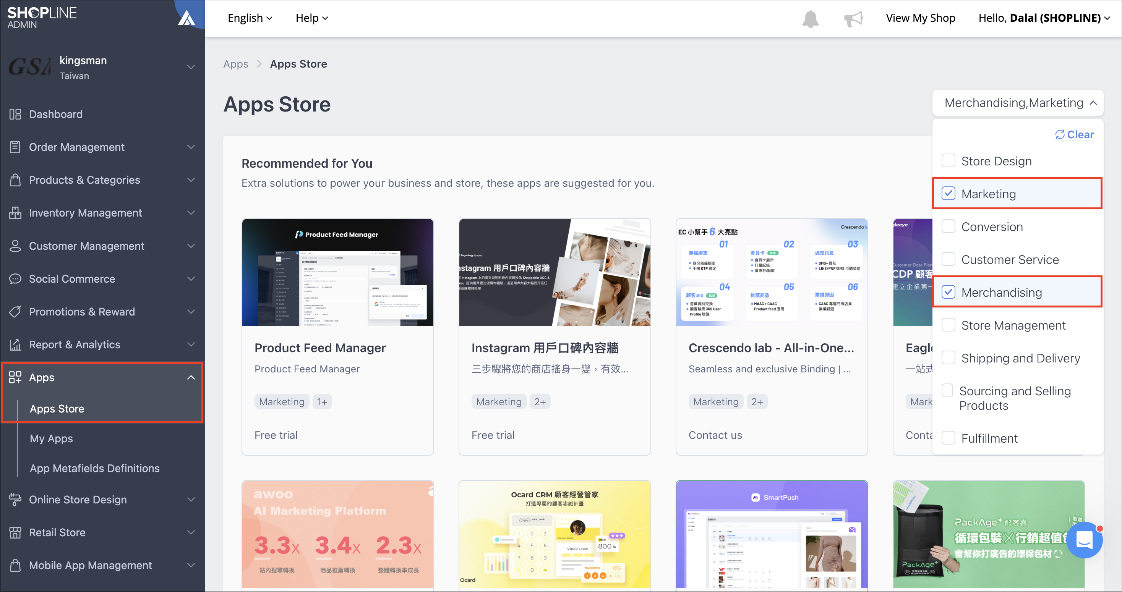Screen dimensions: 1122x592
Task: Click the 2+ tag on Crescendo lab card
Action: pyautogui.click(x=757, y=401)
